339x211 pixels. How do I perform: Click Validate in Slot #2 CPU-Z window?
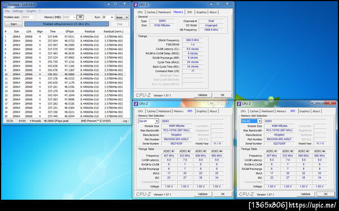click(306, 194)
